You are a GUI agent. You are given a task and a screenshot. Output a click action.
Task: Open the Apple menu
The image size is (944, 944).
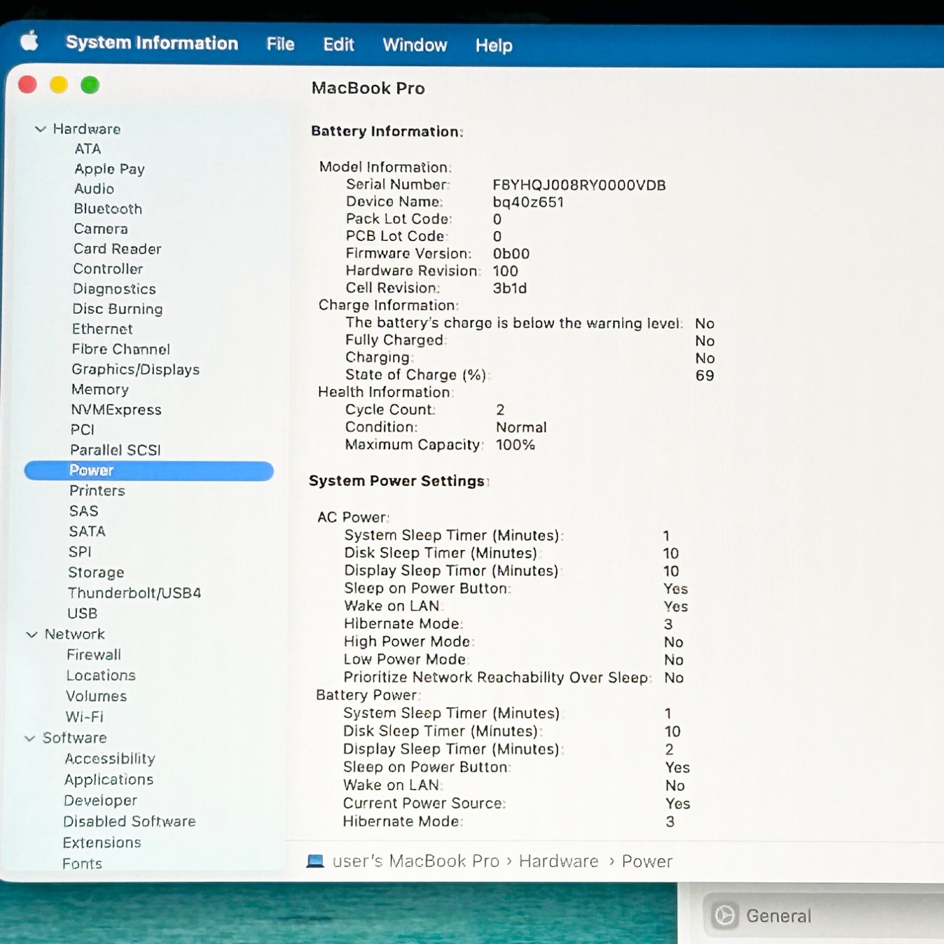coord(29,42)
